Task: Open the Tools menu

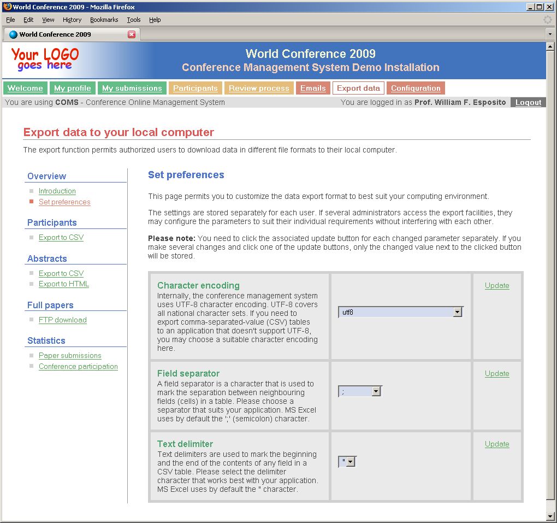Action: [134, 20]
